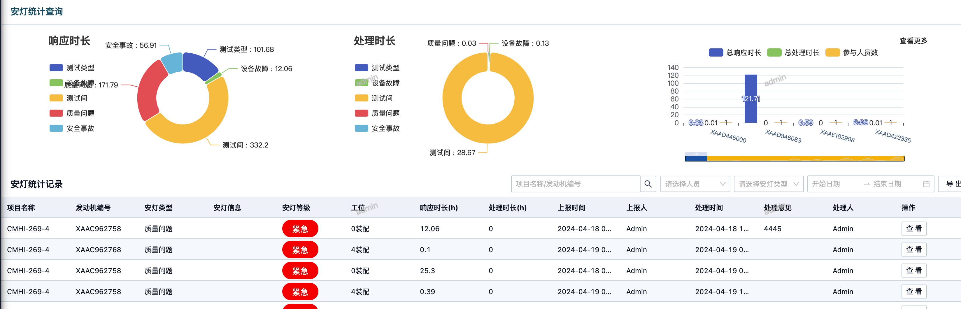Click the 处理时长(h) column header
Image resolution: width=961 pixels, height=309 pixels.
coord(507,208)
